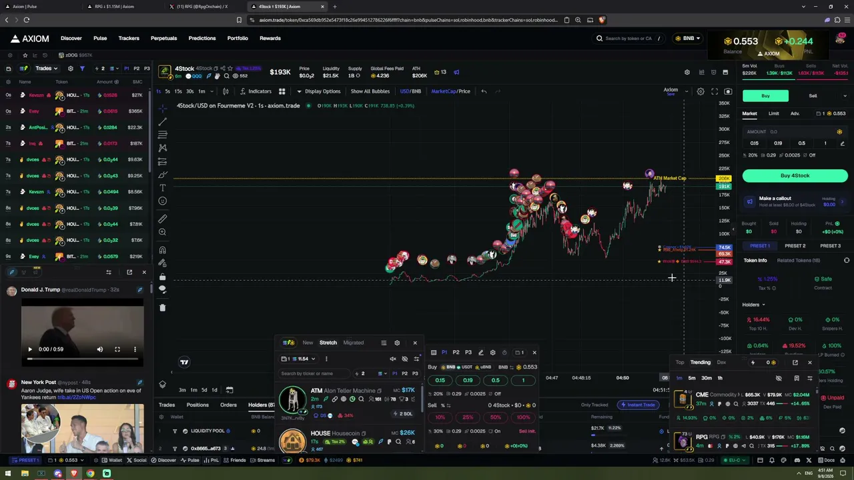Open notifications megaphone next to token stats
854x480 pixels.
(456, 72)
